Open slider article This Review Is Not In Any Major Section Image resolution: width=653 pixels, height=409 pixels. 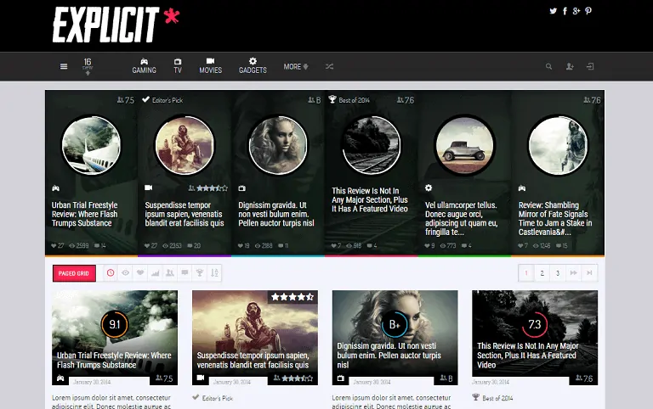click(370, 200)
